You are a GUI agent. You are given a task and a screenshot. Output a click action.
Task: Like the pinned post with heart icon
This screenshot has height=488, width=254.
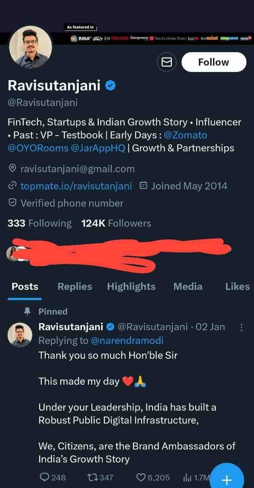(x=141, y=477)
